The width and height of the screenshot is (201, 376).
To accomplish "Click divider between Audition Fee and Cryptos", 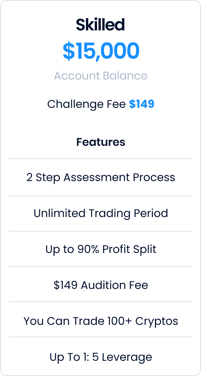I will coord(100,302).
